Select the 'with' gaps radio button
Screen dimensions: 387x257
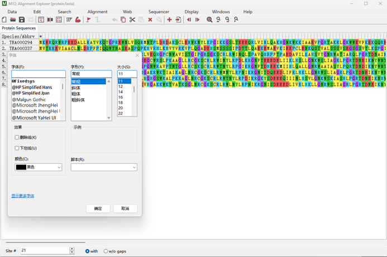(x=87, y=251)
